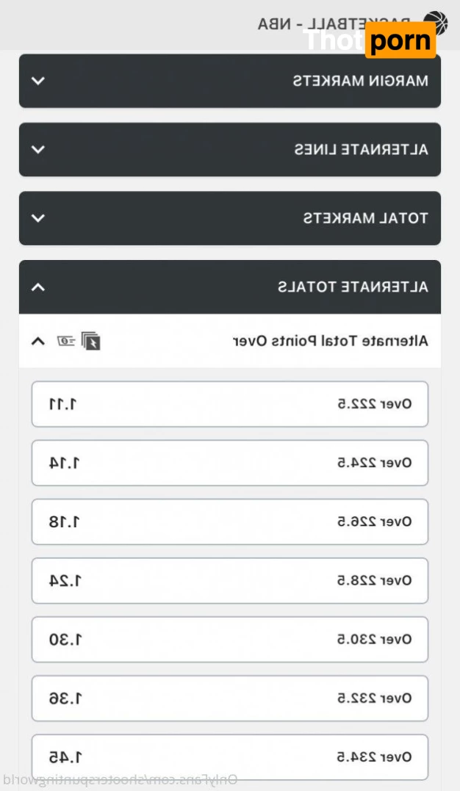The height and width of the screenshot is (791, 460).
Task: Pick the Over 226.5 bet at 1.18
Action: (x=229, y=521)
